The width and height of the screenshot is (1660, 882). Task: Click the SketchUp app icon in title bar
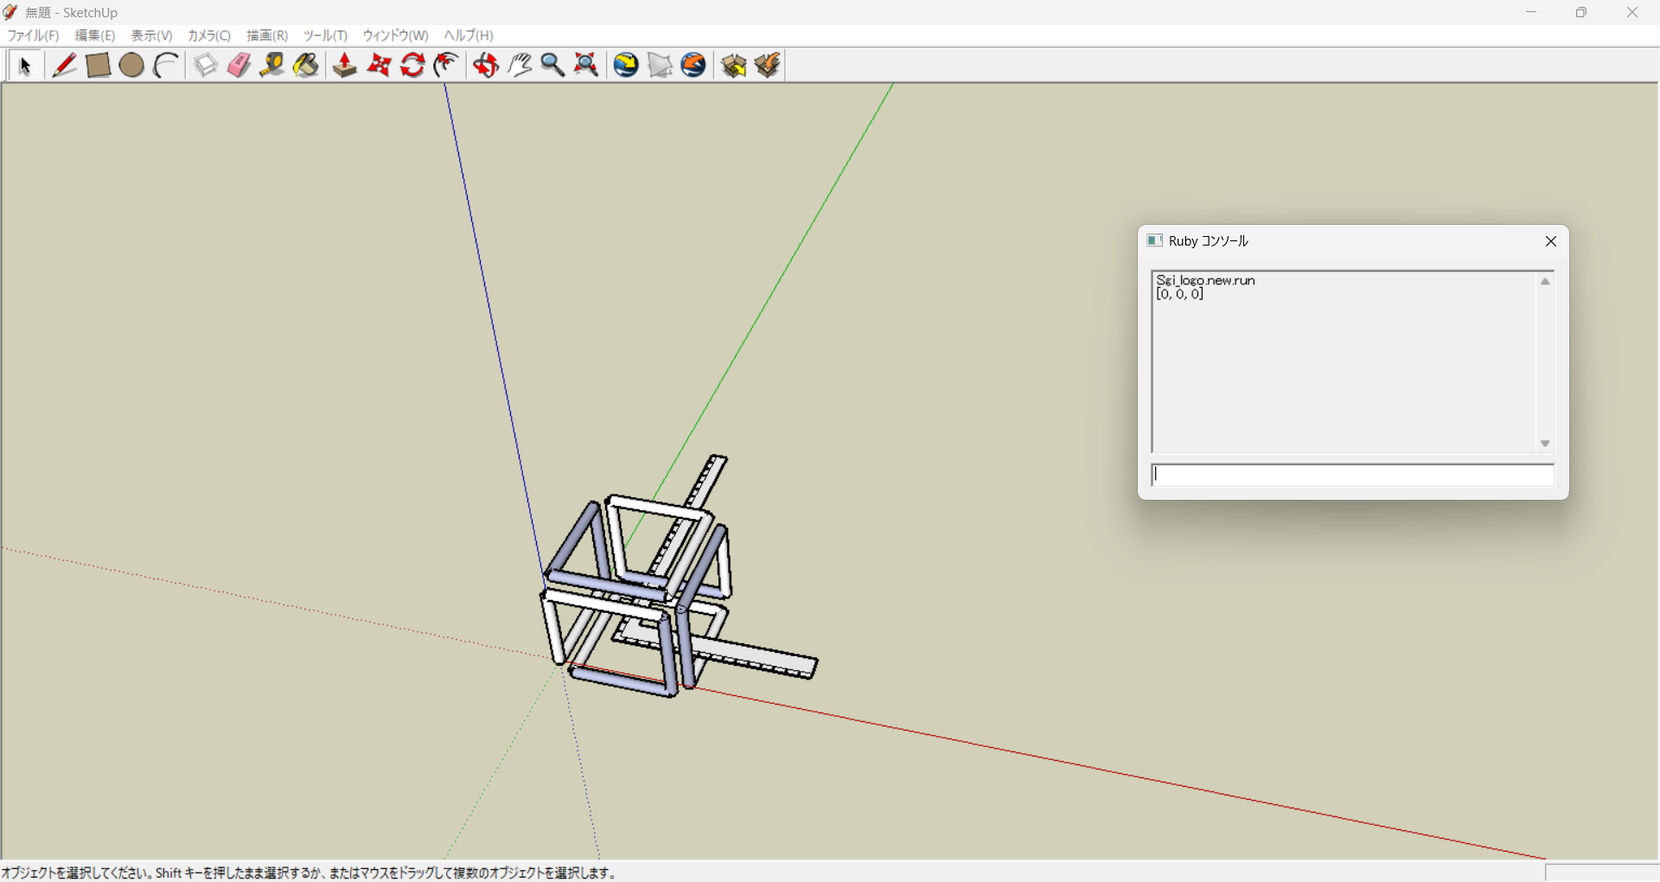tap(11, 12)
